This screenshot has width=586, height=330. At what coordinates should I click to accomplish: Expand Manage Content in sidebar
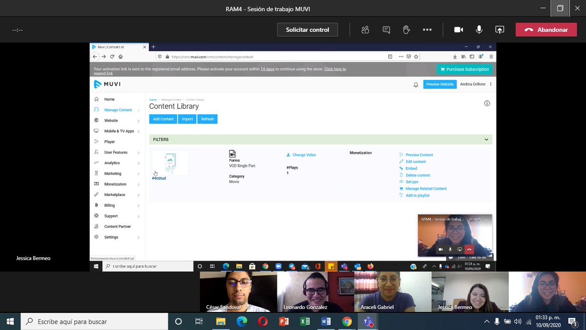pos(118,110)
